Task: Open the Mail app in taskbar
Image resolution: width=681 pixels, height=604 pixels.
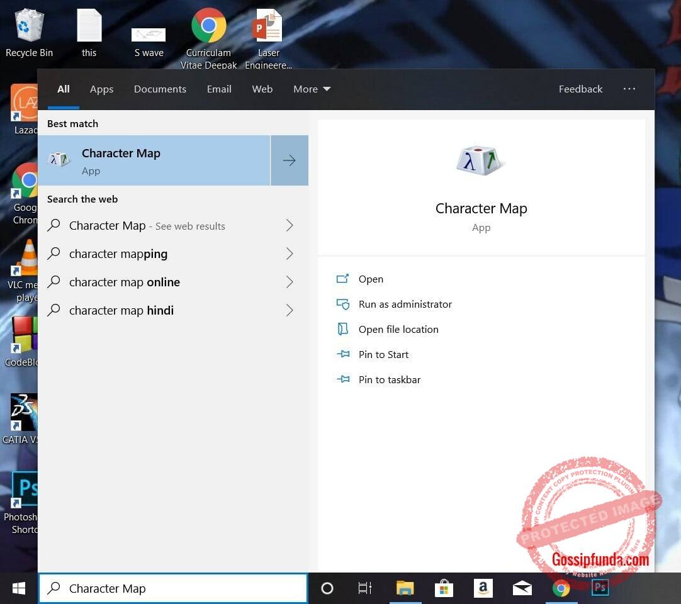Action: click(522, 588)
